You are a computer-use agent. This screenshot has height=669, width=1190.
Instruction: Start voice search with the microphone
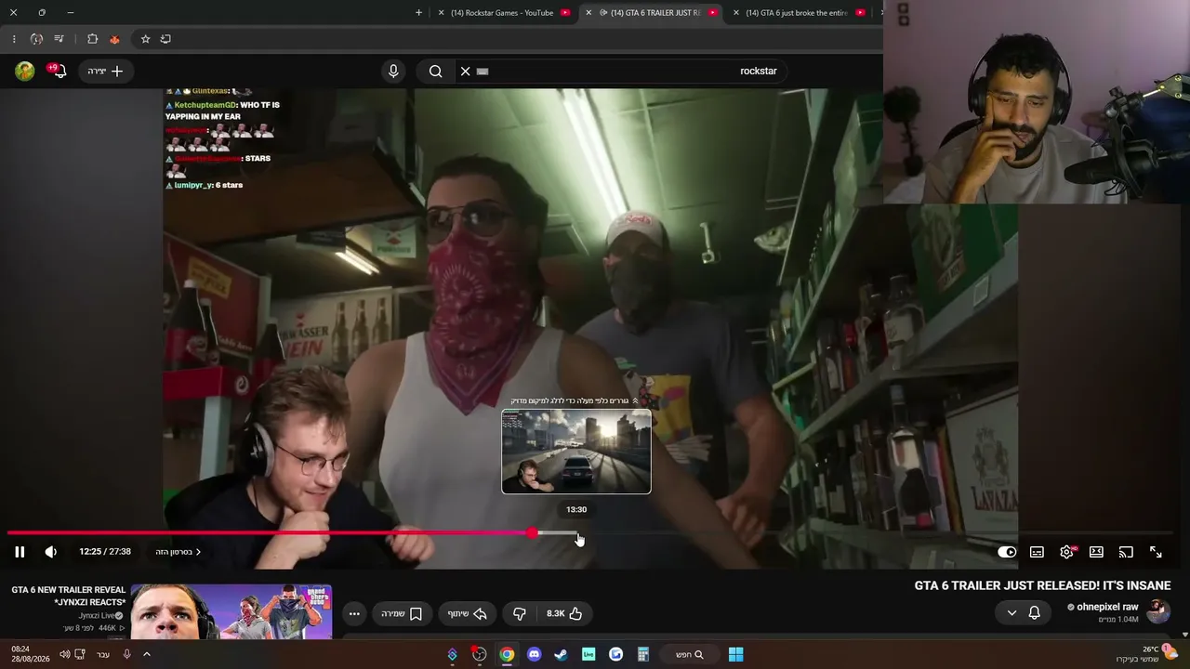pyautogui.click(x=393, y=71)
